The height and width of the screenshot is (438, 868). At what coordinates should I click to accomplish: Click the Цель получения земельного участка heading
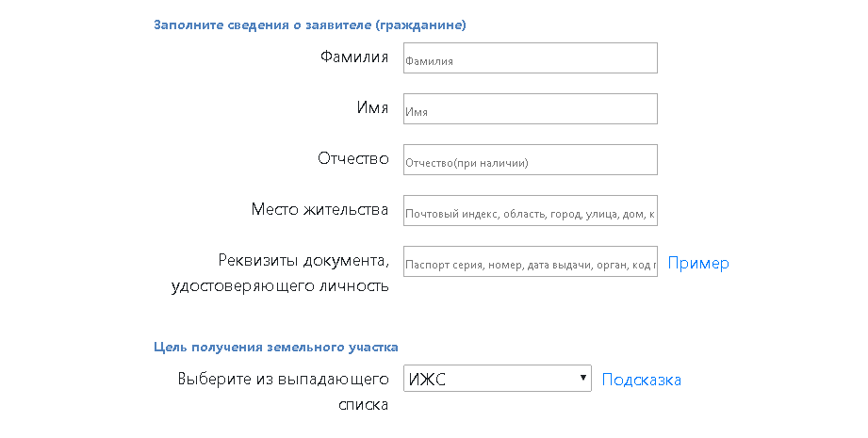tap(275, 347)
